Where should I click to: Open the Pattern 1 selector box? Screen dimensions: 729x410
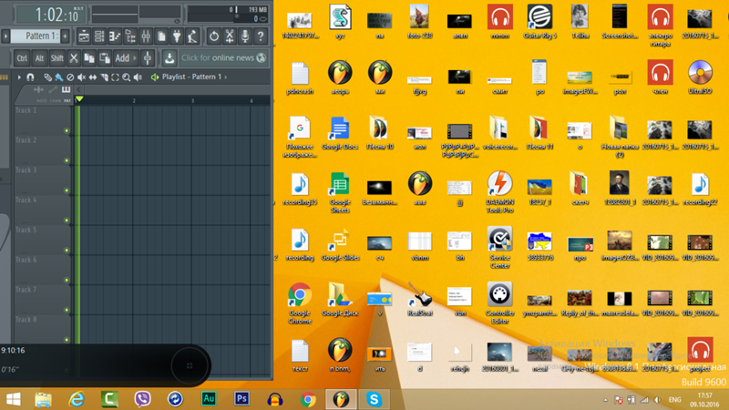point(36,36)
